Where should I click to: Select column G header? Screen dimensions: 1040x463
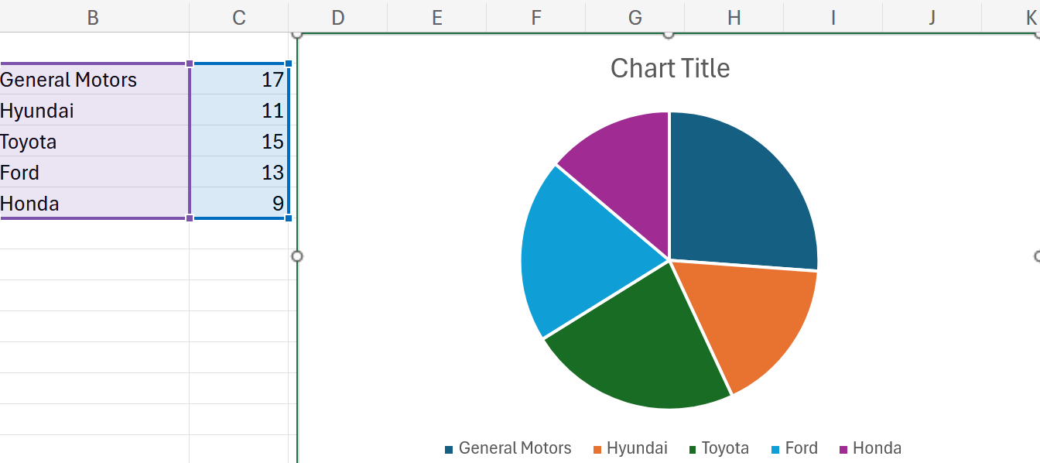click(635, 16)
